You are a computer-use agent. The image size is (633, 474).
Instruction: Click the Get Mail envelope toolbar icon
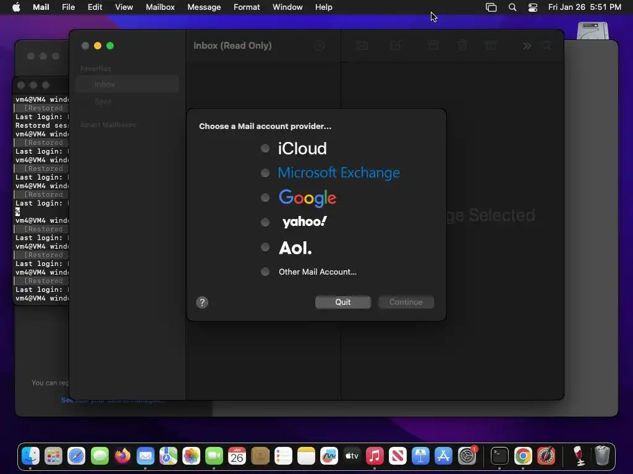coord(362,46)
